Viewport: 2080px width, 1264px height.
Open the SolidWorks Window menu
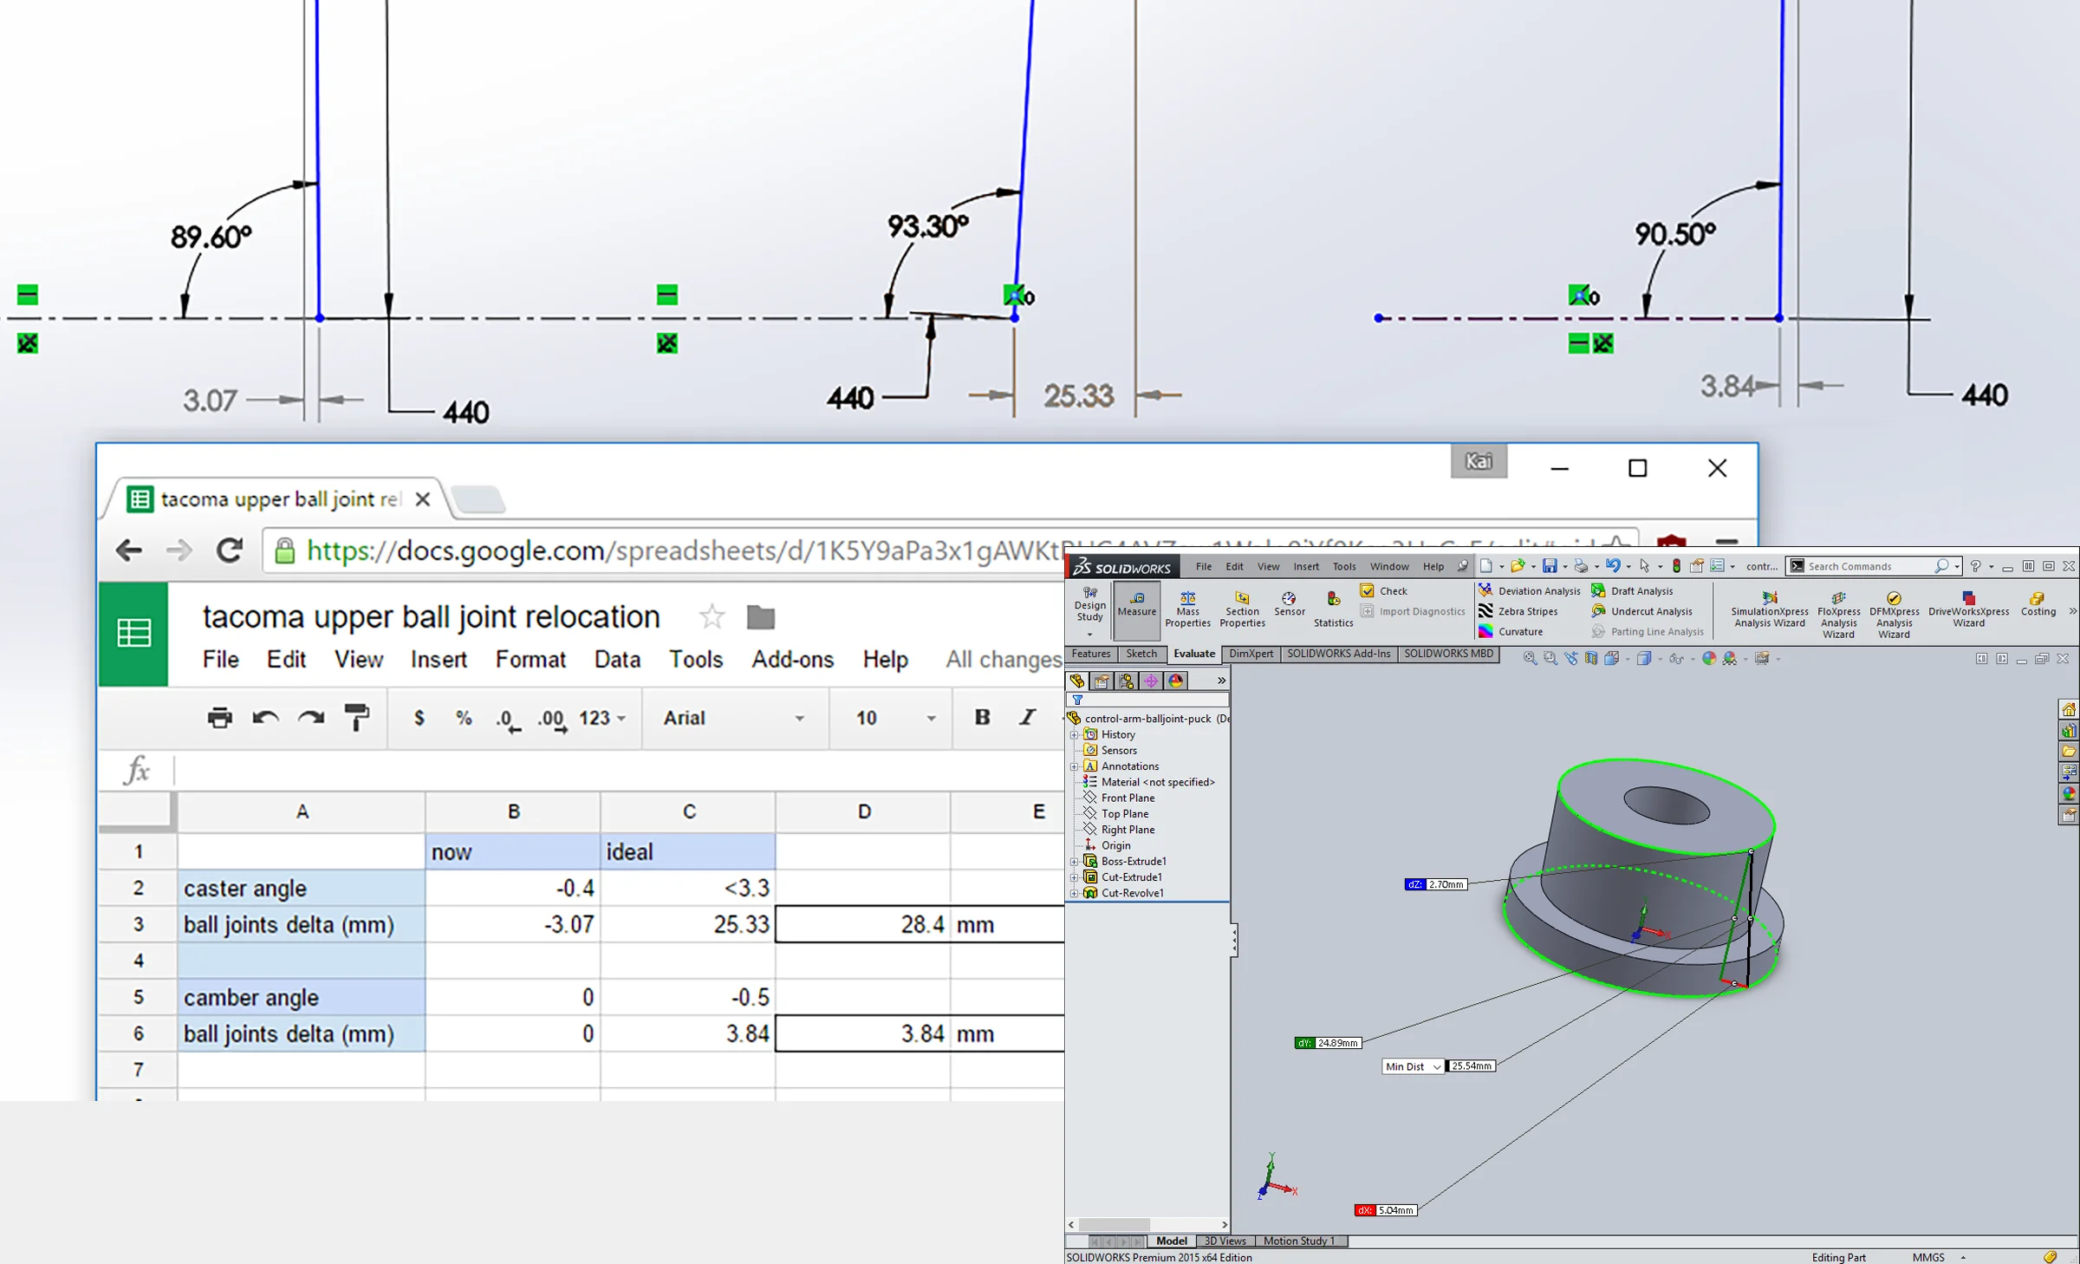tap(1389, 567)
